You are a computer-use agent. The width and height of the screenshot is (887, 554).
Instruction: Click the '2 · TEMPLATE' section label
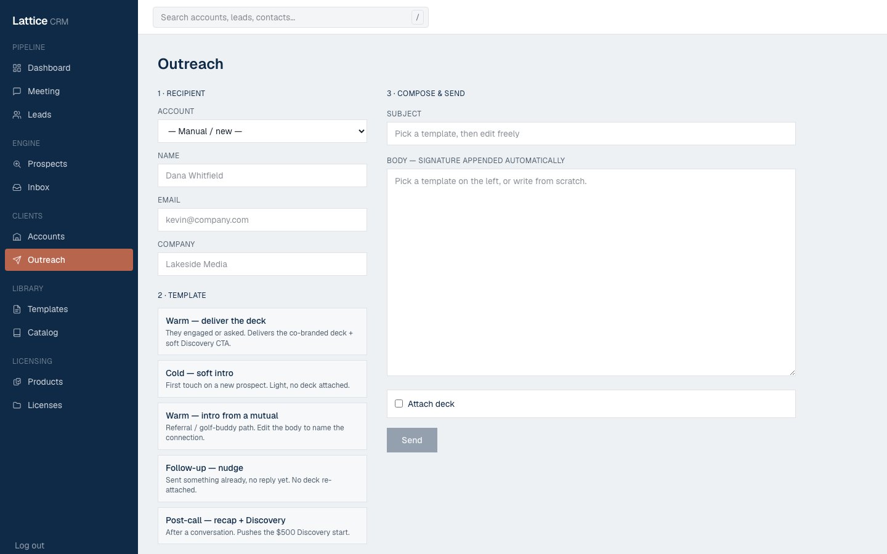coord(182,295)
